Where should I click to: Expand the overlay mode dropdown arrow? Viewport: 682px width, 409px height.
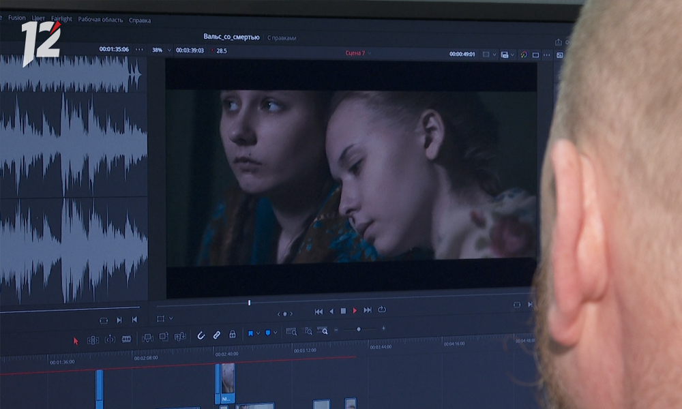(171, 318)
